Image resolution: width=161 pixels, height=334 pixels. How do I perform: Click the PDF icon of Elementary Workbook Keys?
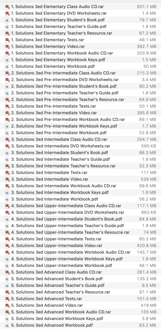point(7,60)
